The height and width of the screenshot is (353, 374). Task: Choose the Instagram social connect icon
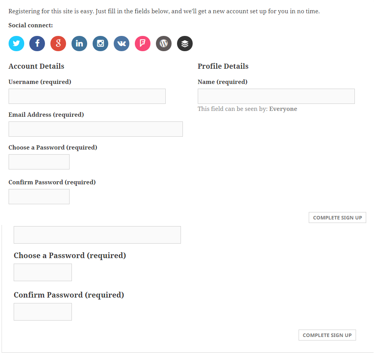click(100, 43)
